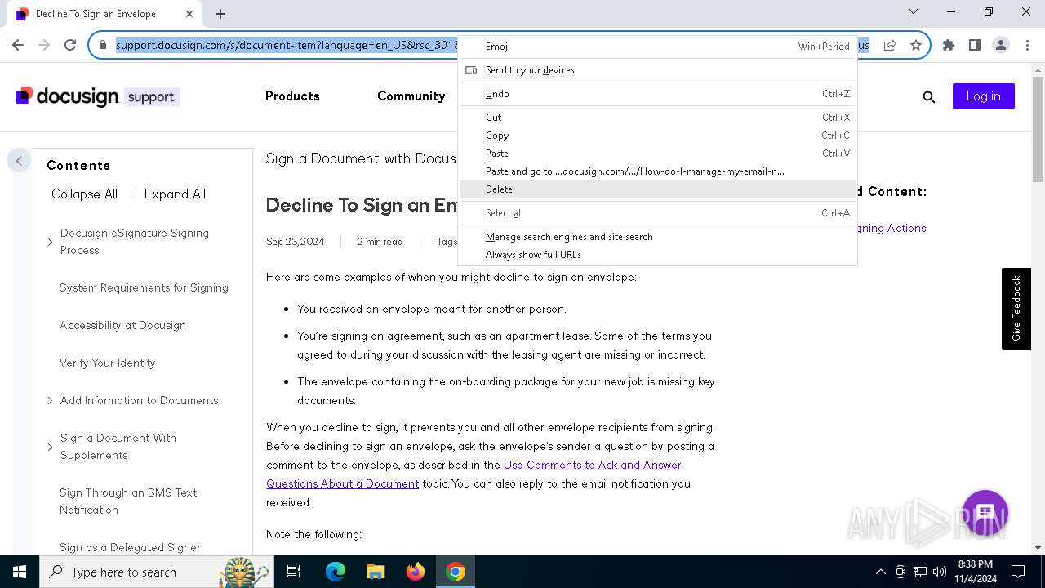This screenshot has width=1045, height=588.
Task: Open the Products navigation menu
Action: coord(292,96)
